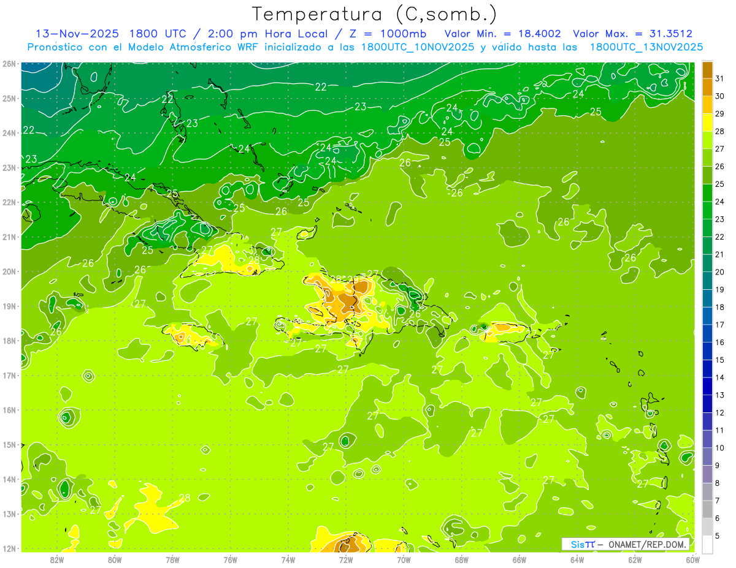Click the 20N latitude axis label
This screenshot has width=736, height=568.
9,271
